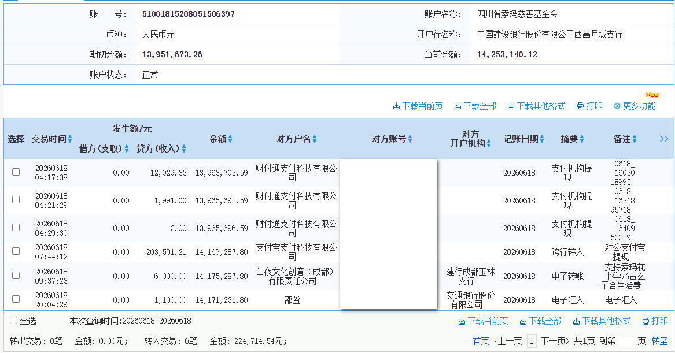This screenshot has width=675, height=353.
Task: Click 建行成都玉林支行 institution cell
Action: (470, 276)
